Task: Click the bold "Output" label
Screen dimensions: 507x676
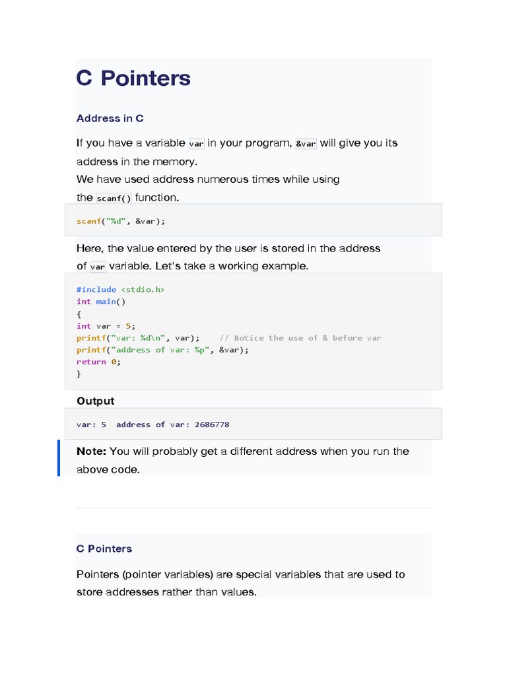Action: [95, 401]
